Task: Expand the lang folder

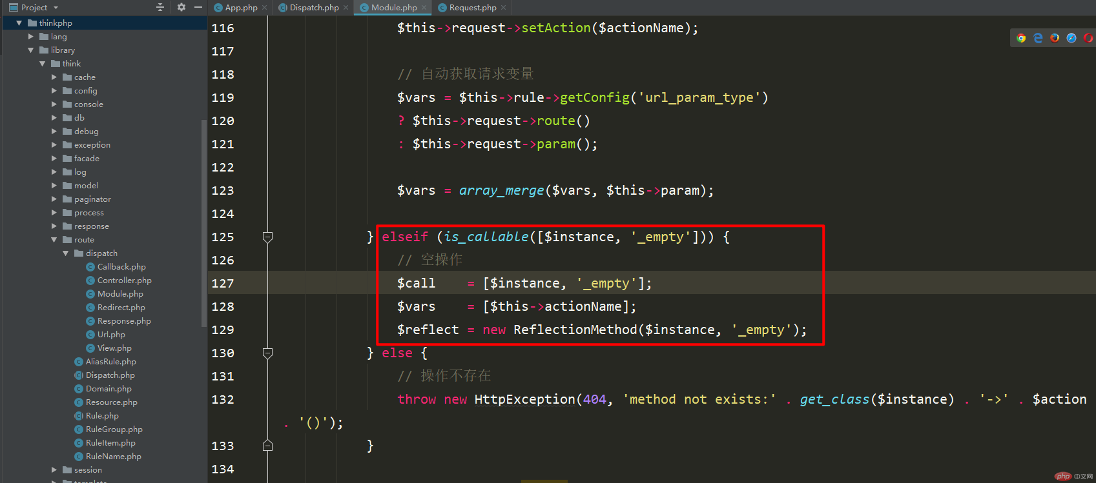Action: pos(30,36)
